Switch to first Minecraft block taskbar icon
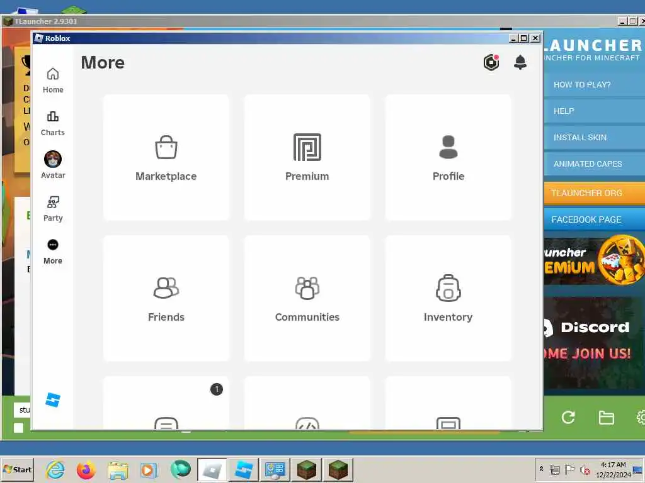Viewport: 645px width, 483px height. tap(307, 470)
